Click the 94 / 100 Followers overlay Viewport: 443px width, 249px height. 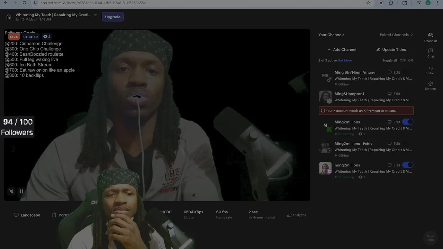[17, 127]
